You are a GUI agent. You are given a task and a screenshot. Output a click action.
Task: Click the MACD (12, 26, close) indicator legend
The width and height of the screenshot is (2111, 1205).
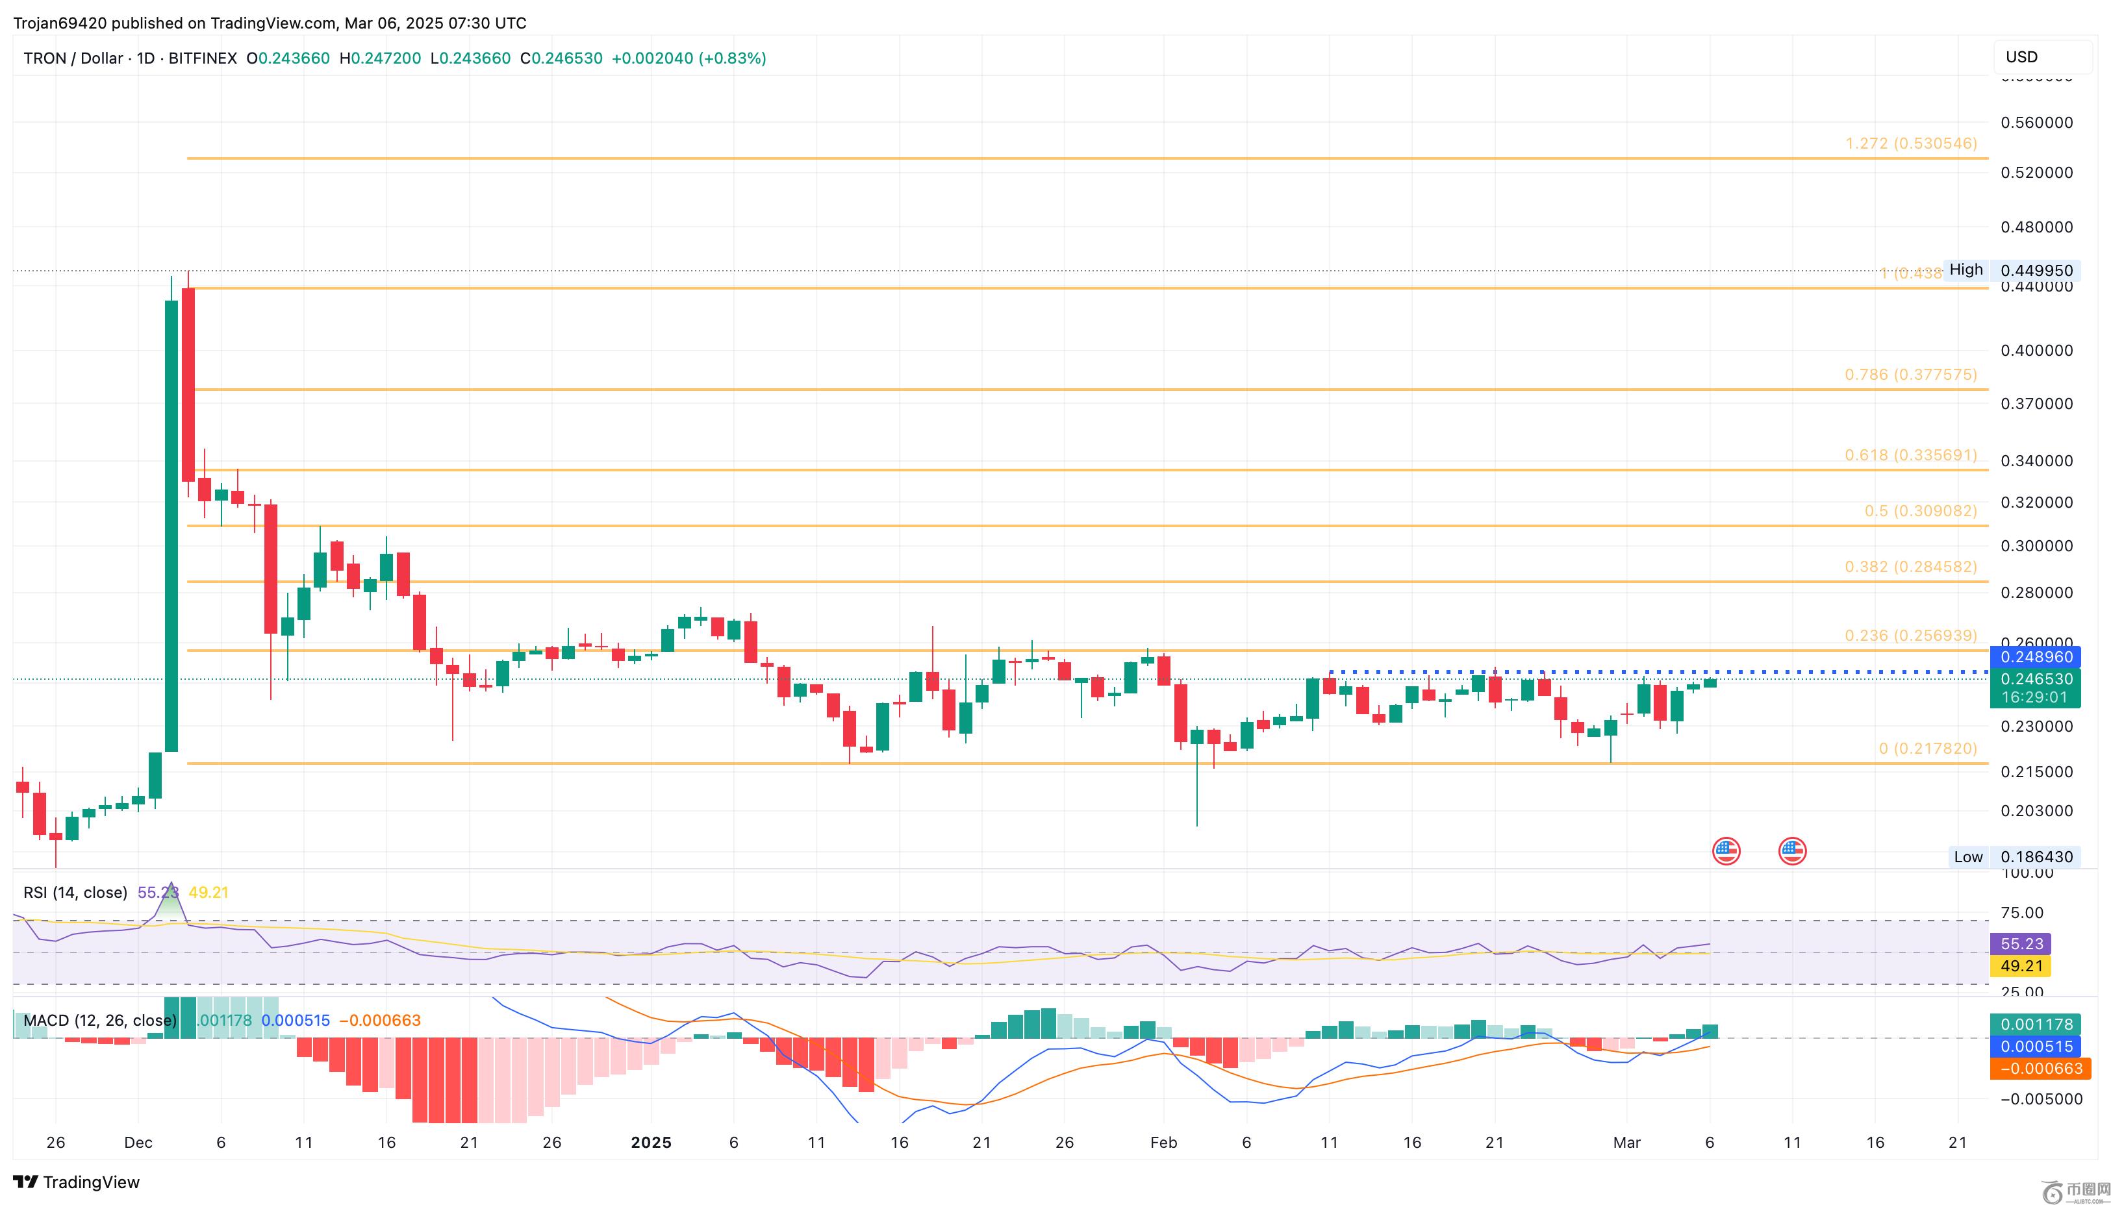99,1021
